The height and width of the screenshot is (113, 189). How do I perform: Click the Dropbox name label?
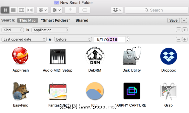tap(168, 70)
